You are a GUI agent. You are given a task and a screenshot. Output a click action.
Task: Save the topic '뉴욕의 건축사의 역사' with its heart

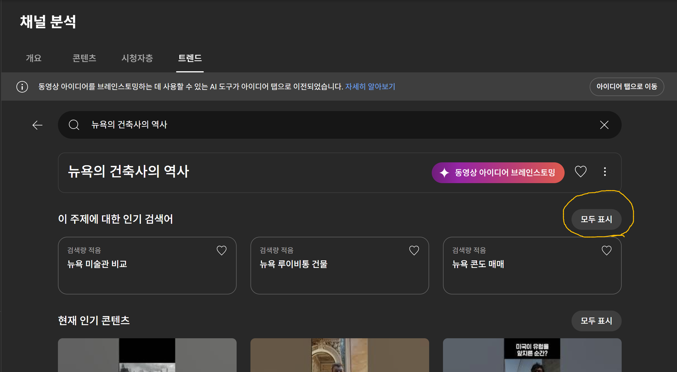click(x=580, y=172)
